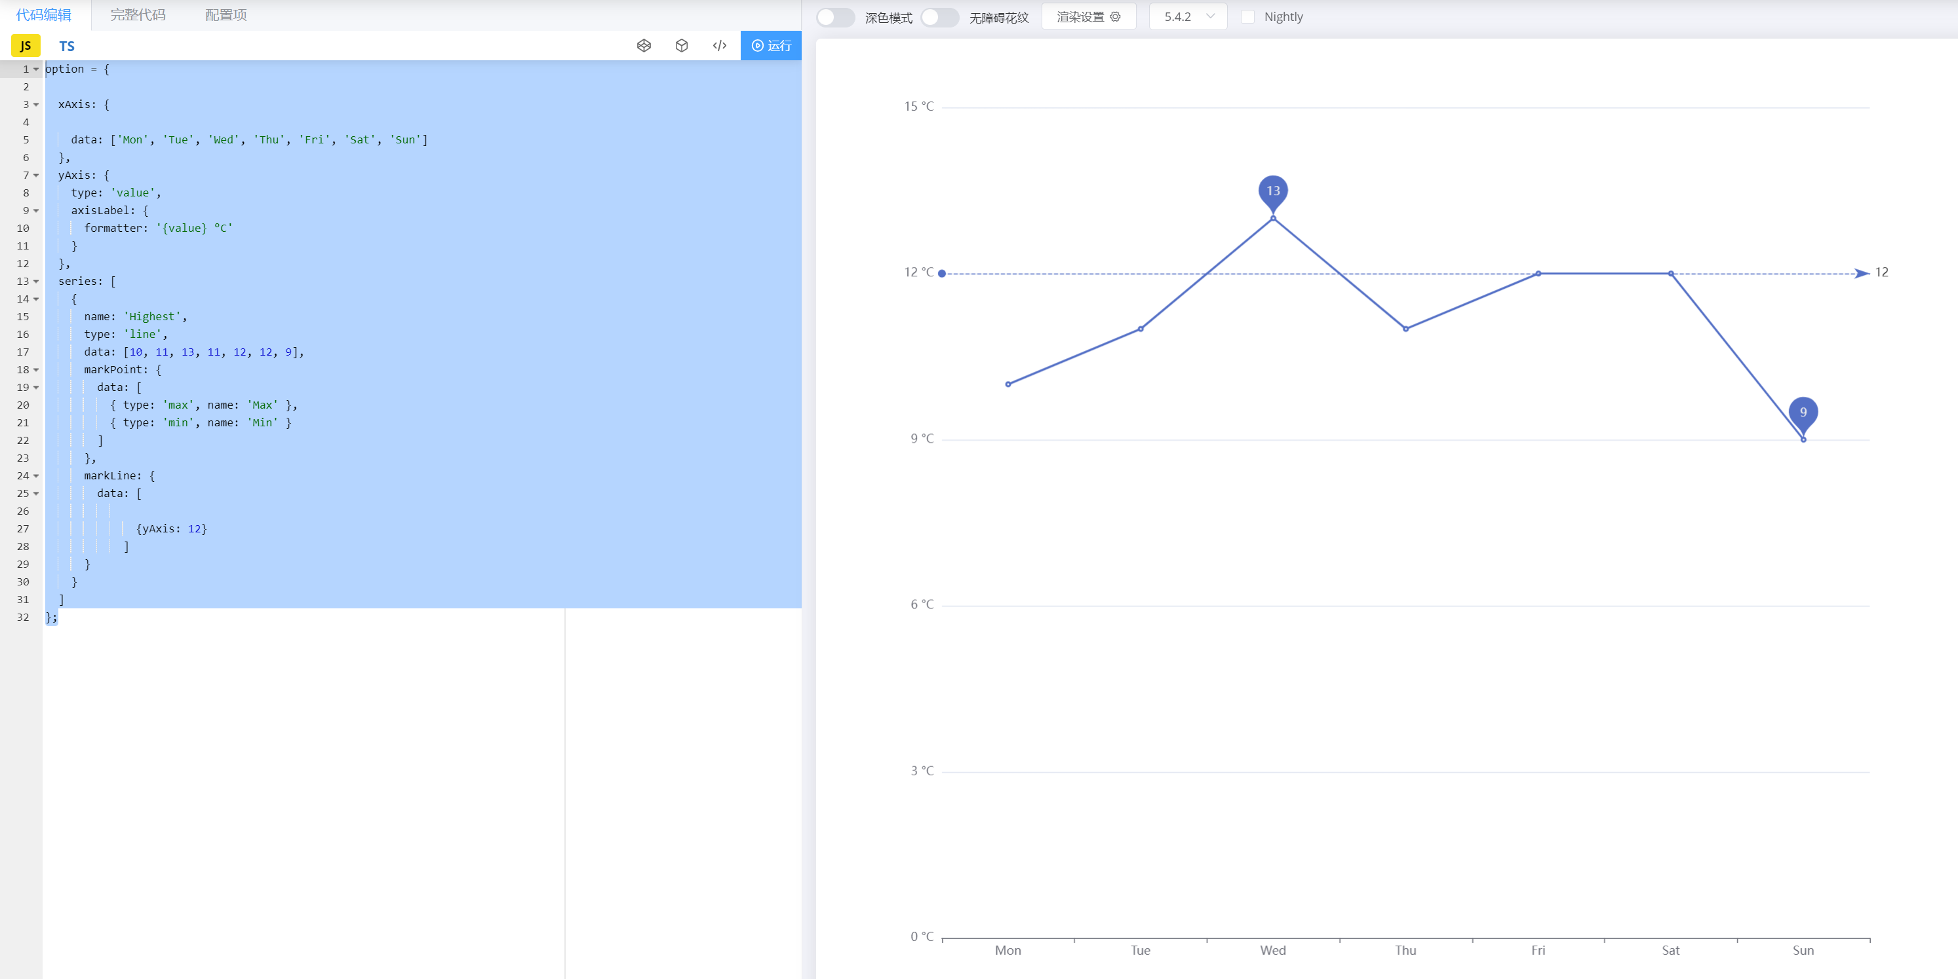The height and width of the screenshot is (979, 1958).
Task: Click the min markPoint showing 9
Action: (x=1803, y=413)
